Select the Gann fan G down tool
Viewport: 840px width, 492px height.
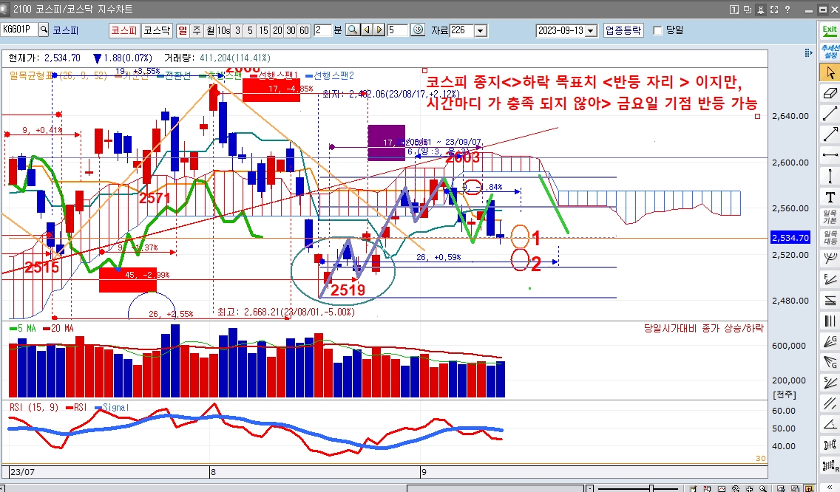point(830,362)
